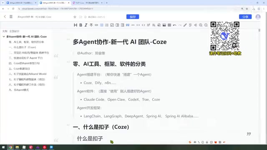
Task: Open user avatar profile
Action: click(258, 17)
